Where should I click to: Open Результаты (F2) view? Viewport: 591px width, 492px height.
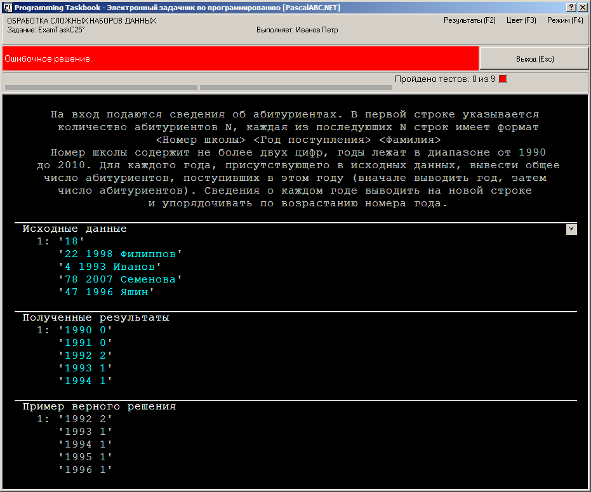469,20
